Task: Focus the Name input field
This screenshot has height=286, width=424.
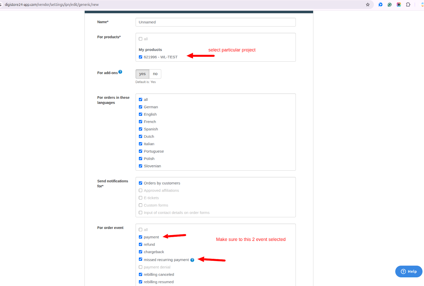Action: click(x=215, y=22)
